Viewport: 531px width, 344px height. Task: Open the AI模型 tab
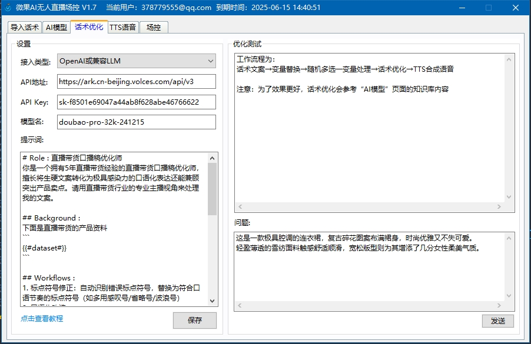tap(56, 27)
